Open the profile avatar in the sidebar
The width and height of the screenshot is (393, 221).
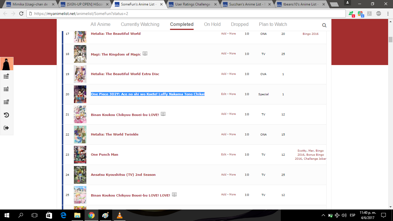click(7, 64)
